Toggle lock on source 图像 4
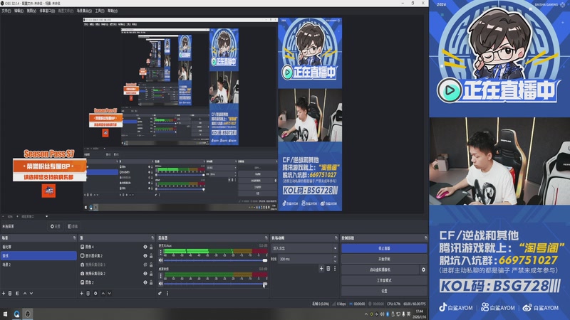Viewport: 570px width, 320px height. coord(151,247)
